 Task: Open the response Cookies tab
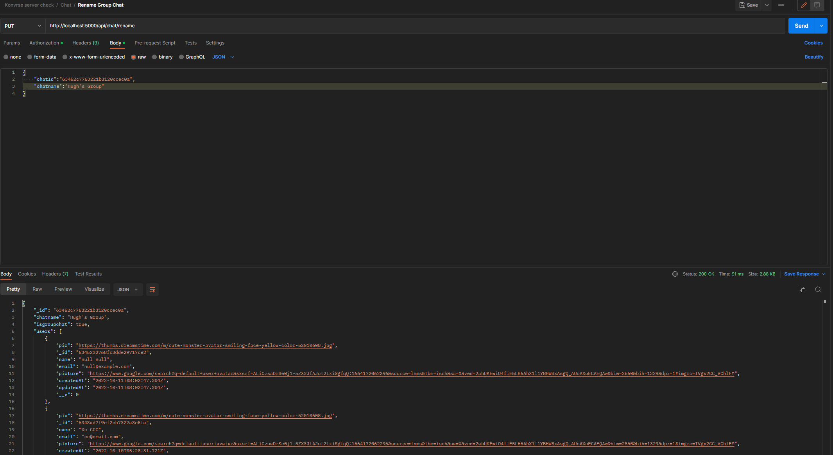click(27, 274)
